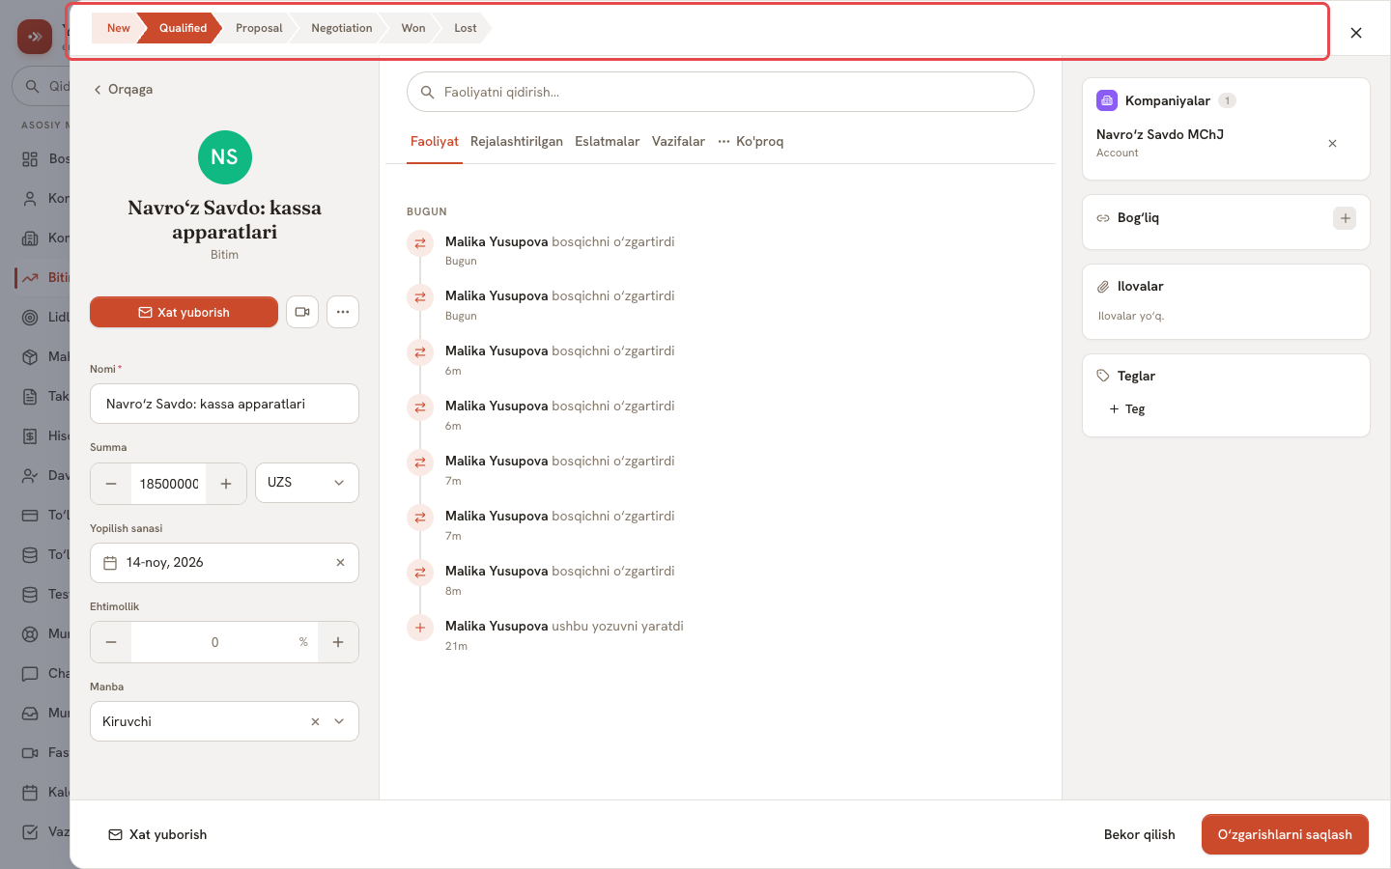1391x869 pixels.
Task: Switch to the Eslatmalar tab
Action: (608, 142)
